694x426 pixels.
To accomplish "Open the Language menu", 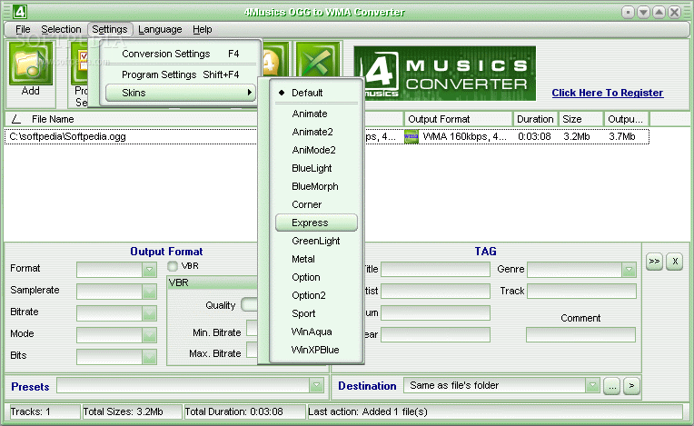I will click(x=160, y=29).
